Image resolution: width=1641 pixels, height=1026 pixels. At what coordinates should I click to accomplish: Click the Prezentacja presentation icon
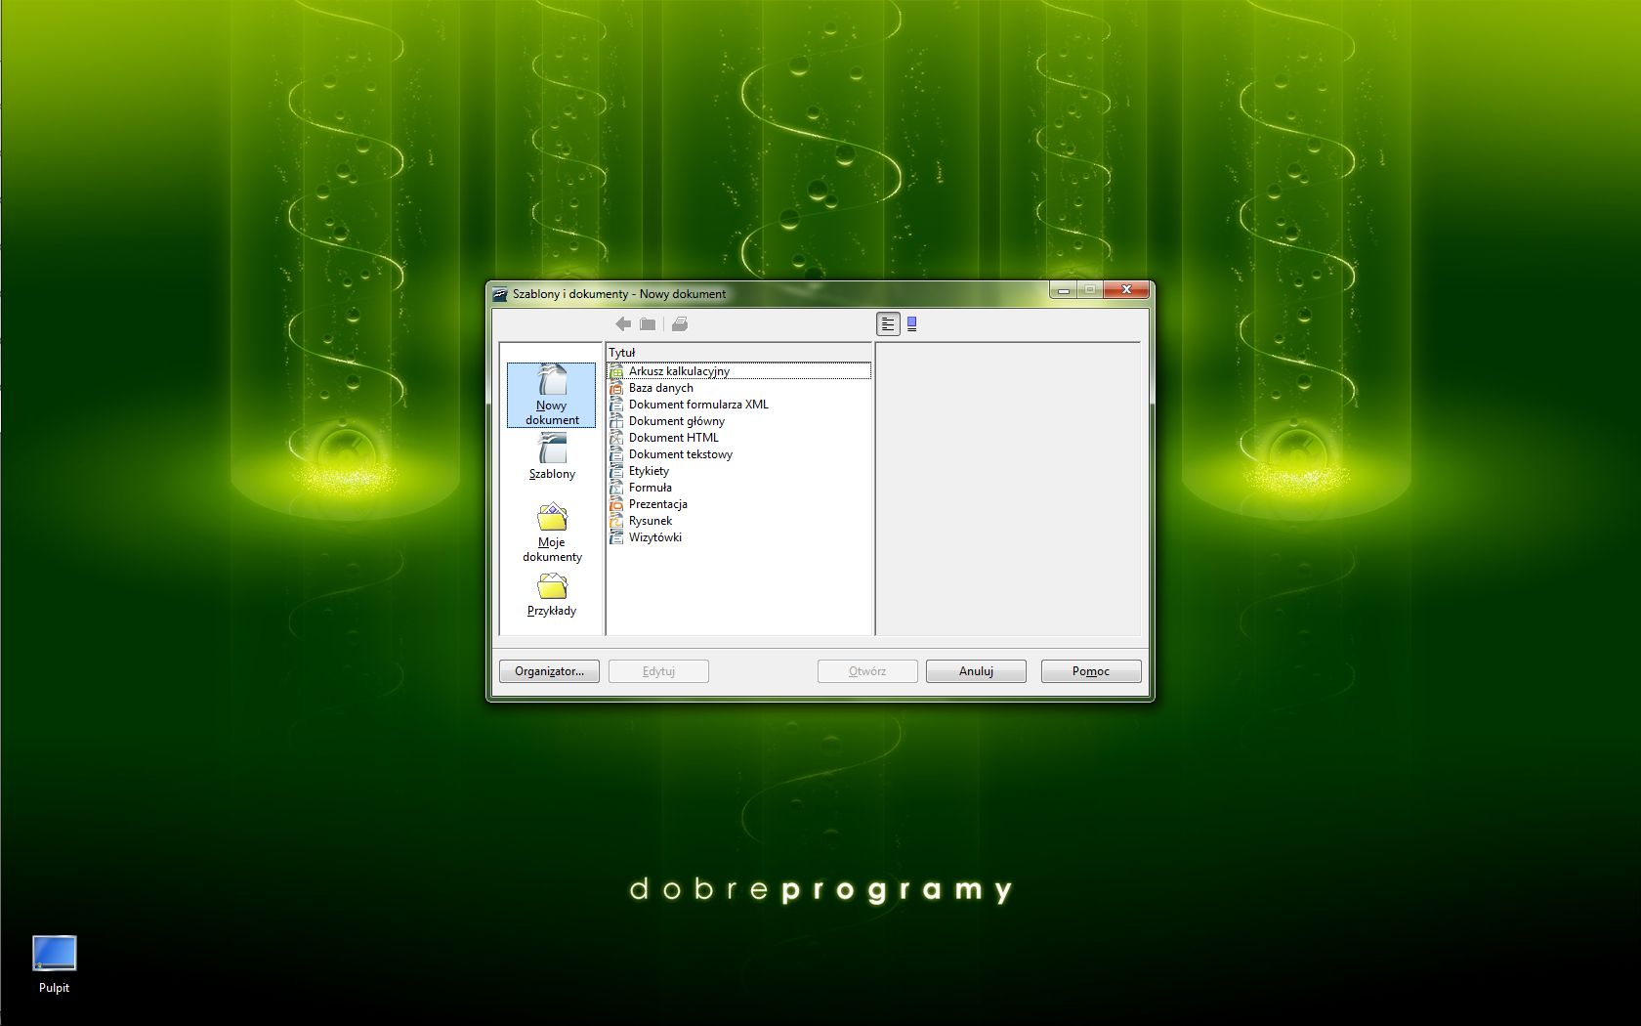(616, 504)
